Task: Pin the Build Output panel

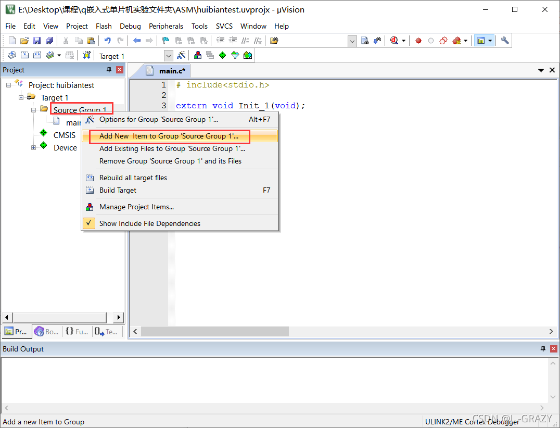Action: (543, 349)
